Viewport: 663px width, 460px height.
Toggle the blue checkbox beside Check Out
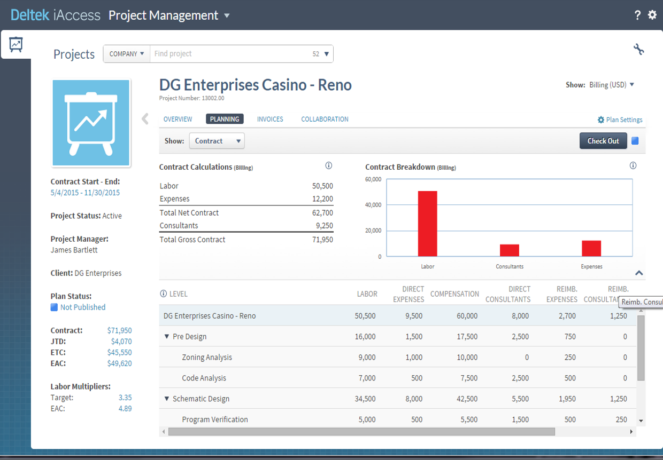pyautogui.click(x=636, y=140)
